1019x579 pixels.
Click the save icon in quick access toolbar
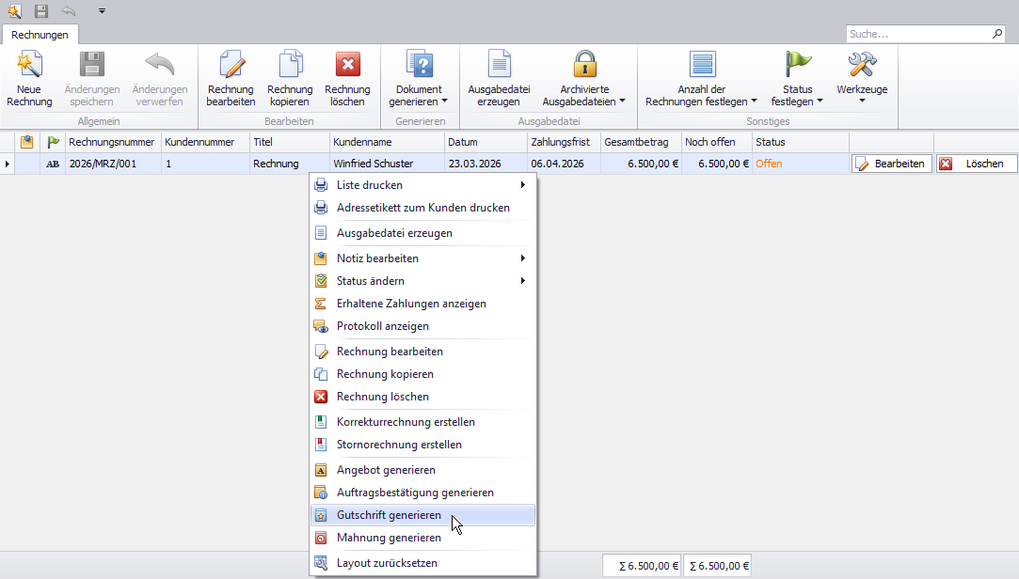[41, 11]
